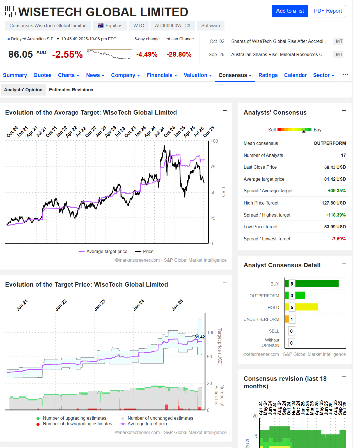
Task: Download the PDF Report
Action: point(327,11)
